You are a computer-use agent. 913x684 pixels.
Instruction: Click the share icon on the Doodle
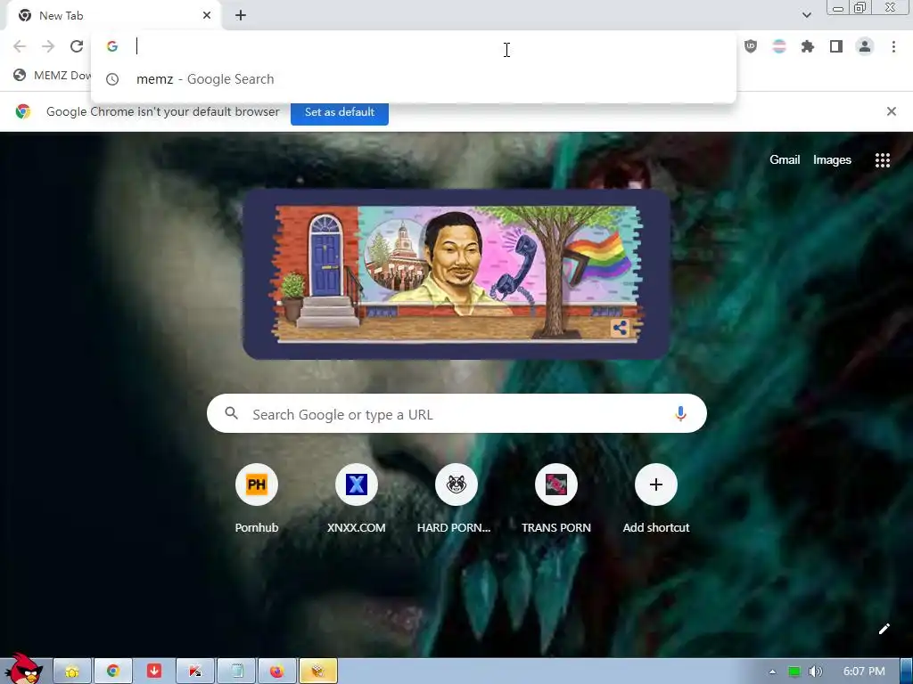pyautogui.click(x=620, y=328)
